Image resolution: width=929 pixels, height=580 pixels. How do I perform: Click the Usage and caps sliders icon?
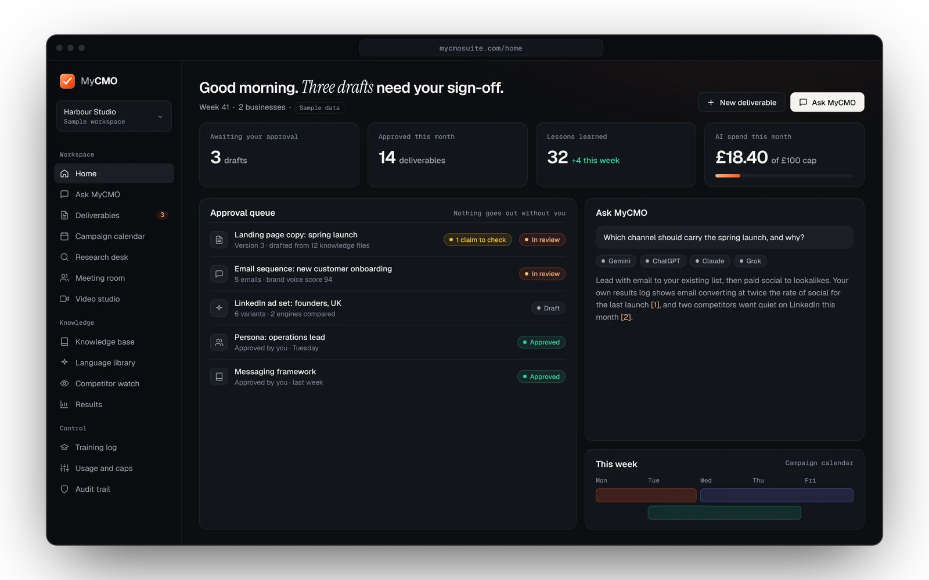pyautogui.click(x=64, y=468)
